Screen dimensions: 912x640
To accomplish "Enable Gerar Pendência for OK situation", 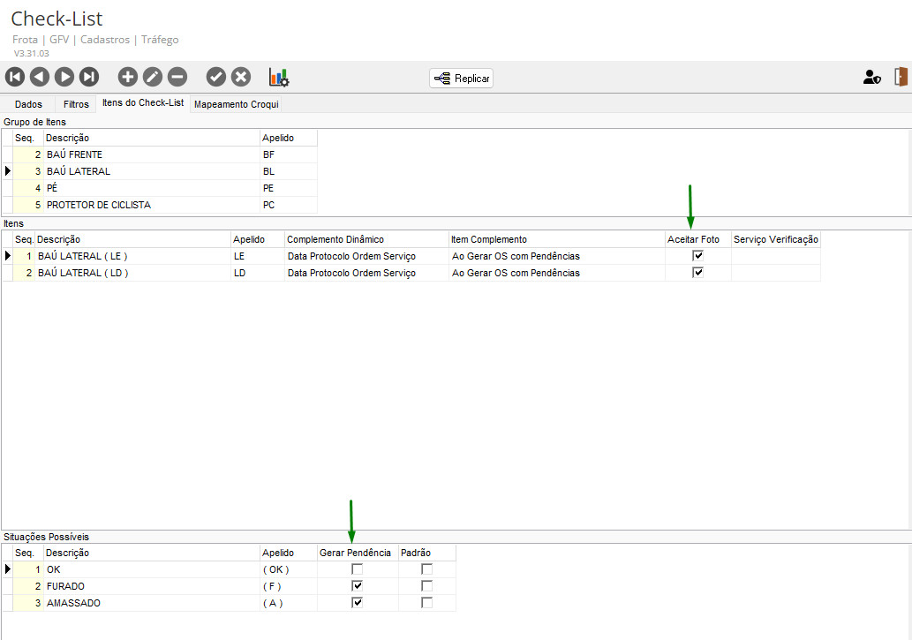I will (358, 569).
